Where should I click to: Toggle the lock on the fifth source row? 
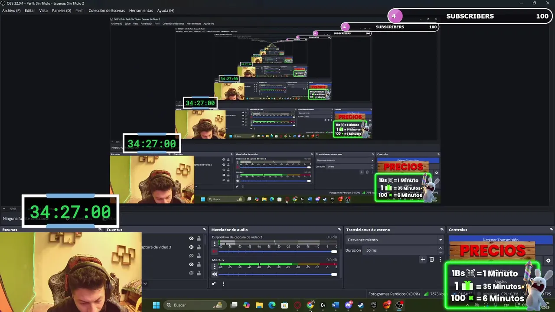199,273
